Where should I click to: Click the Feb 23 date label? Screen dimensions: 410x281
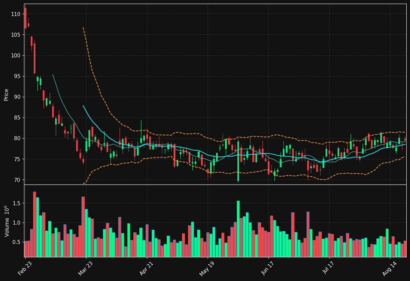click(x=25, y=268)
